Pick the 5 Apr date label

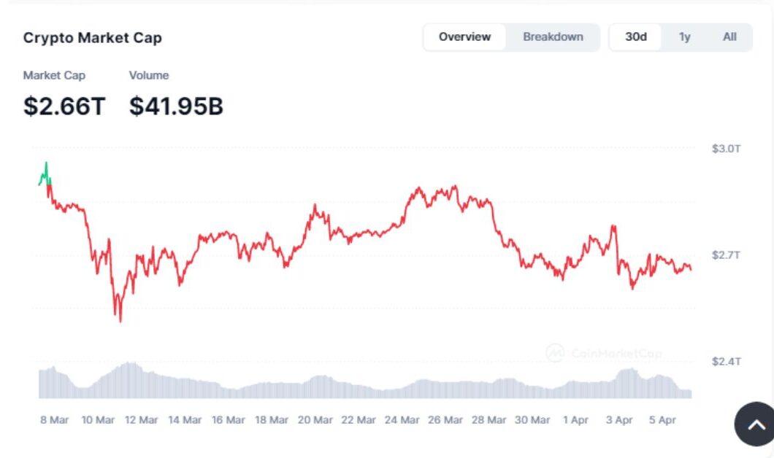[662, 420]
